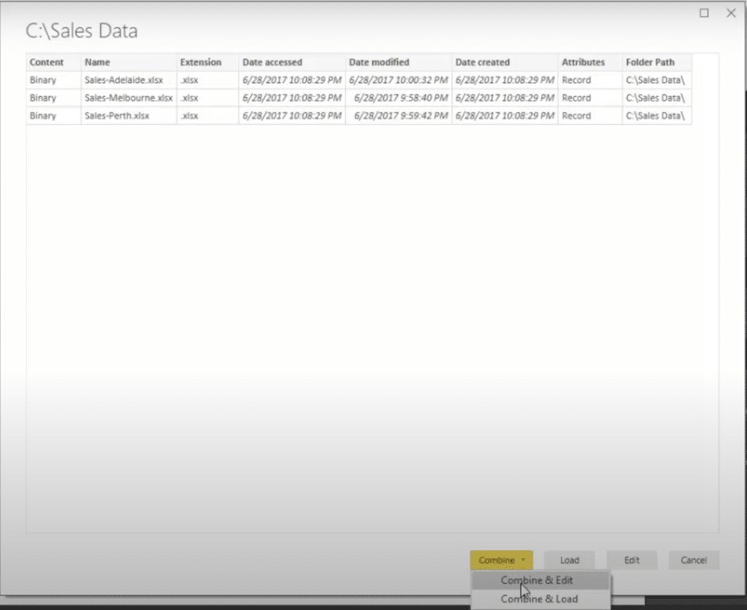Screen dimensions: 747x610
Task: Click Folder Path cell for Sales-Perth.xlsx
Action: click(x=656, y=116)
